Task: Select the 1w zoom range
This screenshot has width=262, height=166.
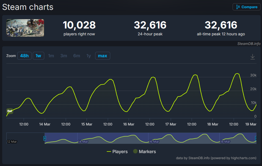Action: pos(38,56)
